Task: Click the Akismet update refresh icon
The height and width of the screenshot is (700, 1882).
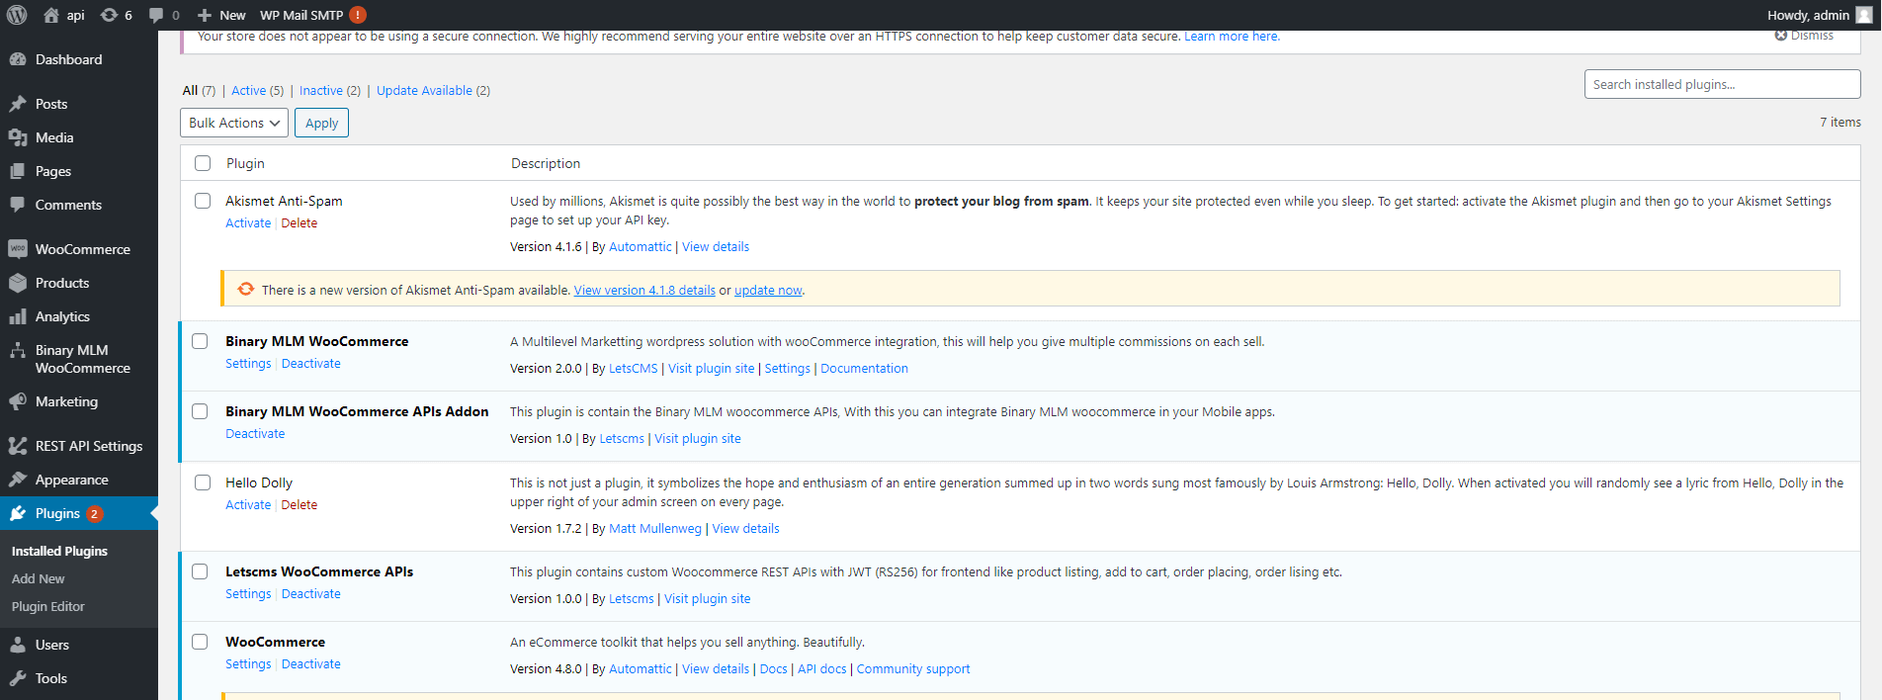Action: pyautogui.click(x=246, y=289)
